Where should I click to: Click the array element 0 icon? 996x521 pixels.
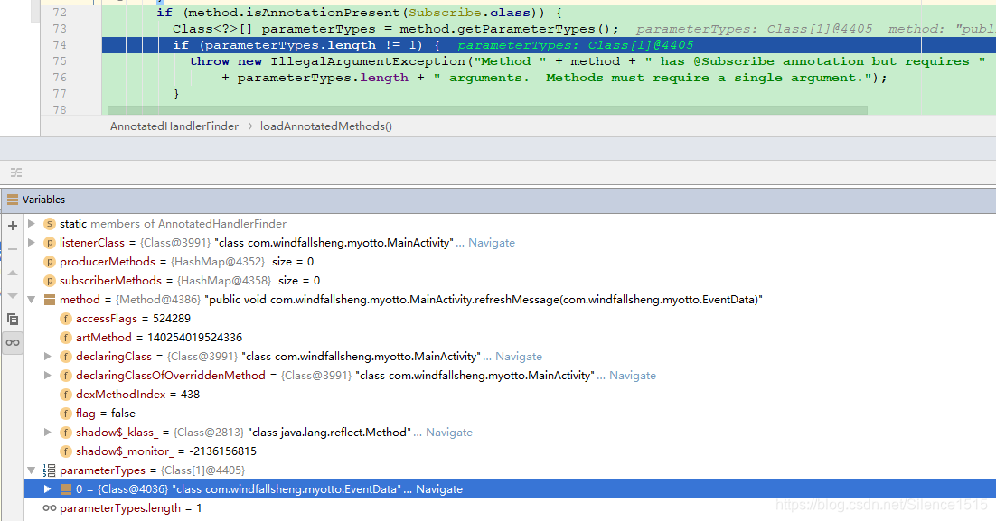click(65, 489)
